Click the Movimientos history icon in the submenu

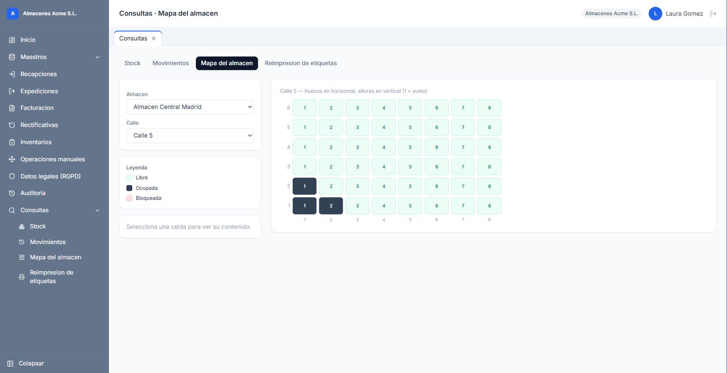click(22, 242)
